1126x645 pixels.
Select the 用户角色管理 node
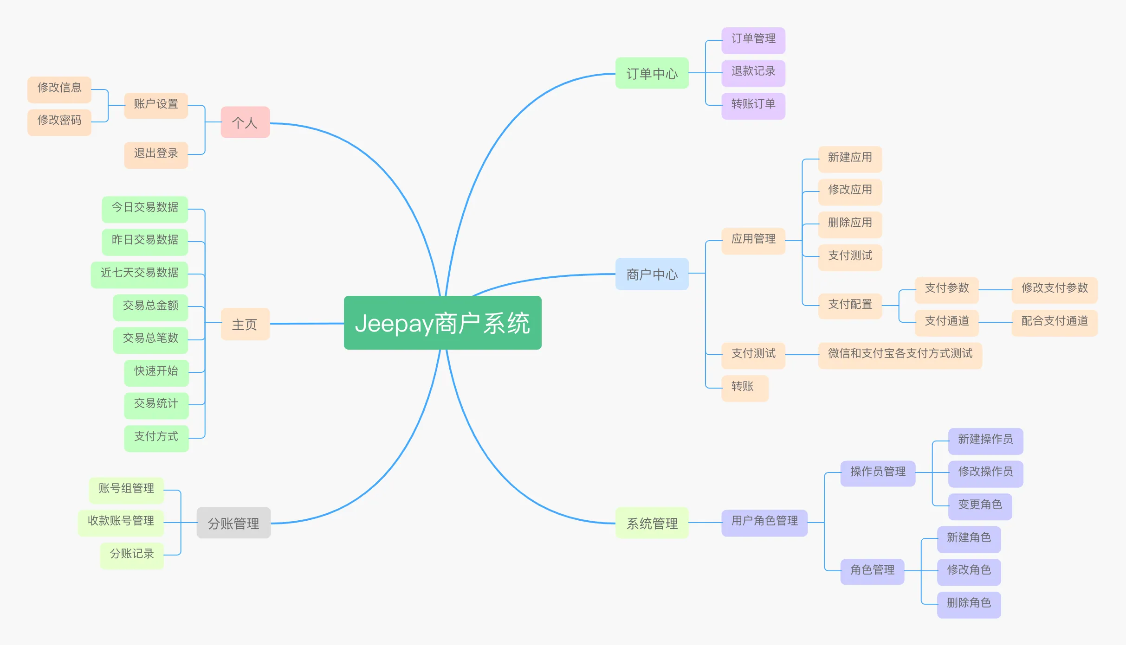(x=764, y=523)
